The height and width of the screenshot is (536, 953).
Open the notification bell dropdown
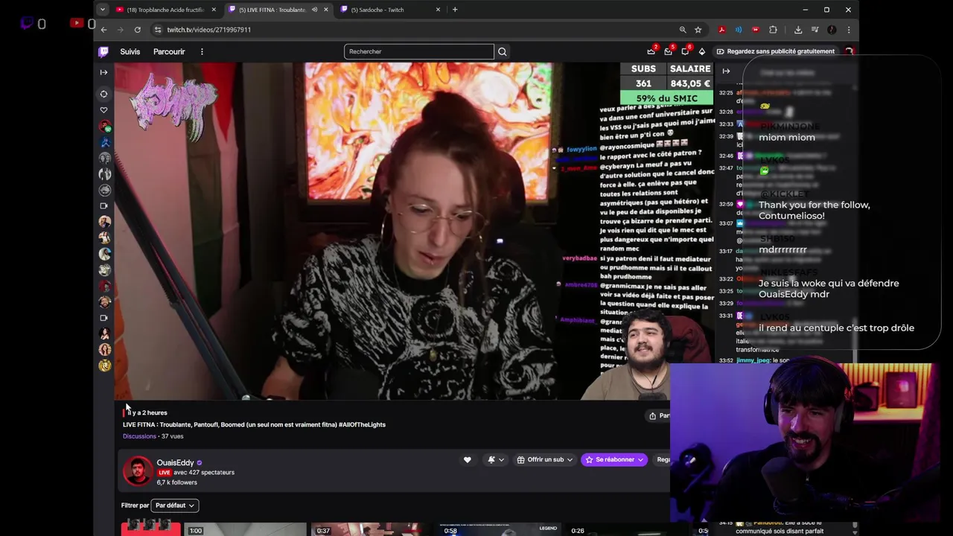495,460
